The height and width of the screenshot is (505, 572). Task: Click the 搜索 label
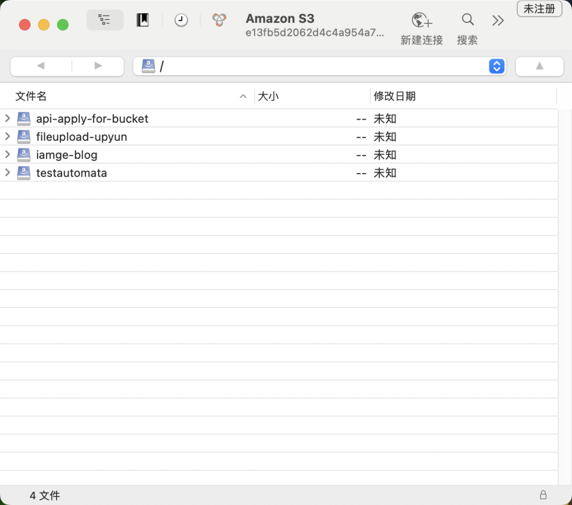(467, 40)
